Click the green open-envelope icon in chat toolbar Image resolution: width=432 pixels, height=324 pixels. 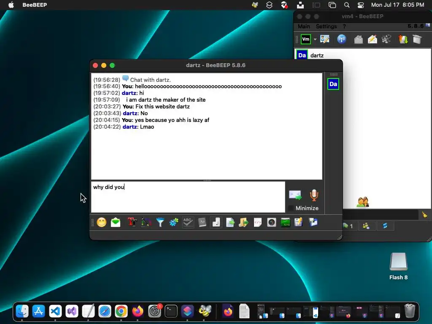[116, 222]
